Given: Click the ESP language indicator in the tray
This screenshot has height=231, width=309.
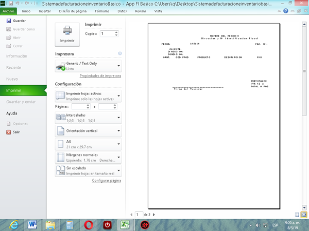Looking at the screenshot, I should (275, 225).
